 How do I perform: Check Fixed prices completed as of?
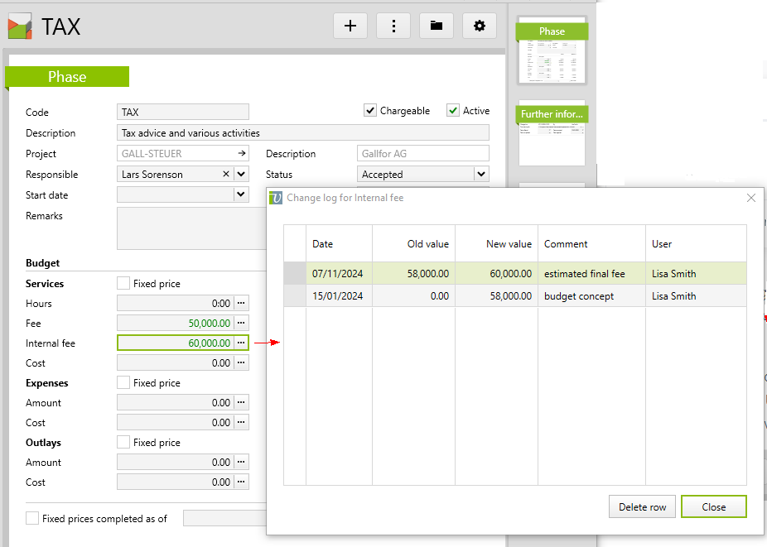tap(32, 519)
